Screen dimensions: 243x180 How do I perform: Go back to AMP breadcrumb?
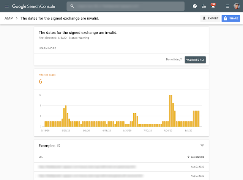click(8, 18)
